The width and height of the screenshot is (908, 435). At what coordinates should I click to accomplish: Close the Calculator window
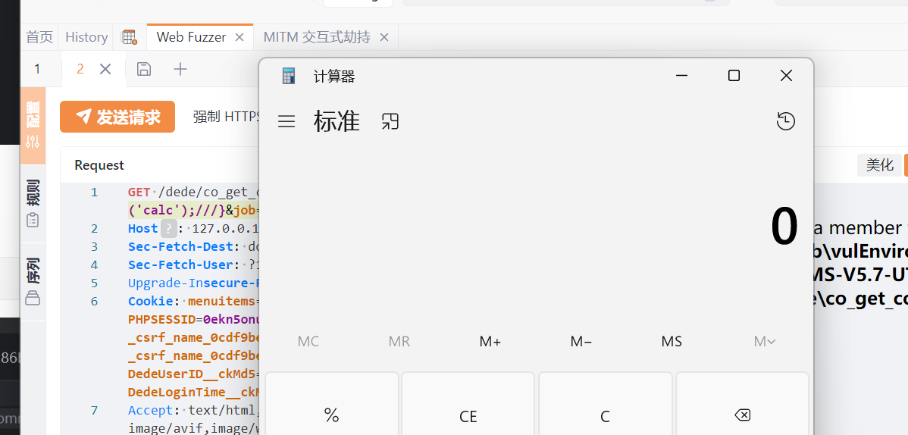tap(786, 76)
